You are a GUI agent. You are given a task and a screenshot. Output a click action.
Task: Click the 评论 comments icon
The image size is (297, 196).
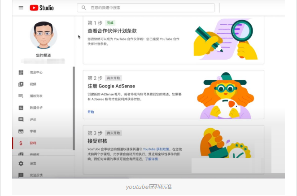(x=21, y=119)
